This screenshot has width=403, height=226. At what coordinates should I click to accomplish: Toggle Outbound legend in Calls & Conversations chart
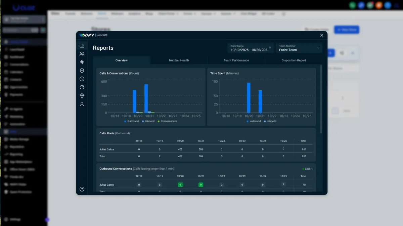coord(131,121)
